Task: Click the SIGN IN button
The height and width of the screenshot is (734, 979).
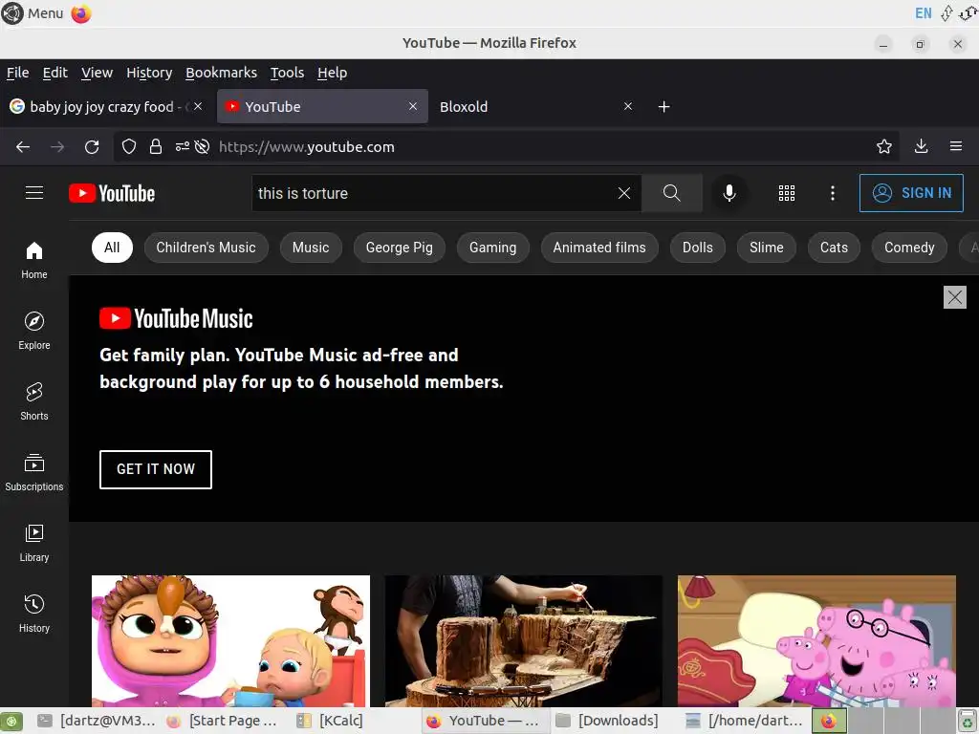Action: coord(911,193)
